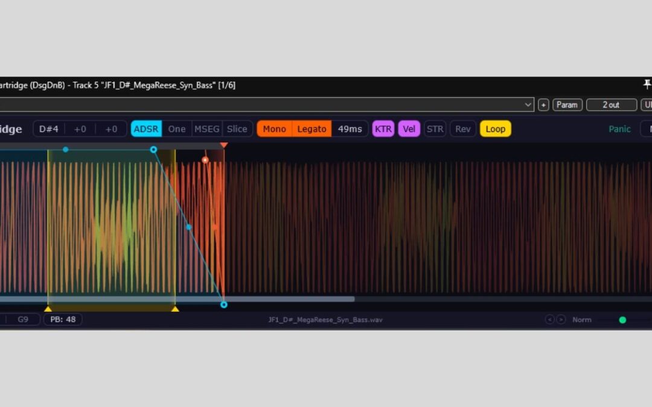Toggle the Vel velocity button
This screenshot has height=407, width=652.
pos(409,129)
